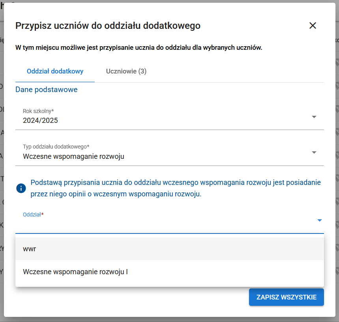Viewport: 339px width, 322px height.
Task: Select the Oddział dodatkowy tab
Action: click(54, 71)
